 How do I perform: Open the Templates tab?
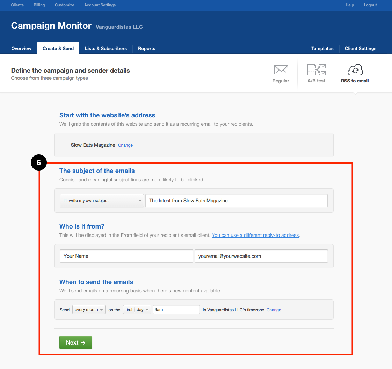(322, 48)
